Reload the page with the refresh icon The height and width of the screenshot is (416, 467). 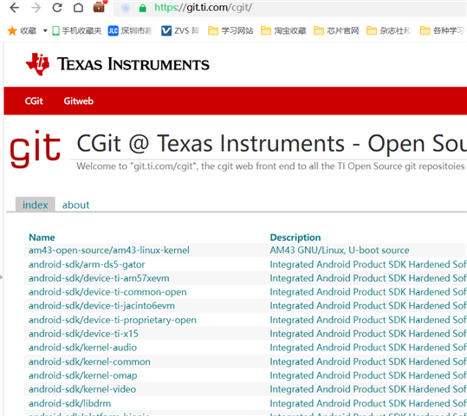click(57, 8)
